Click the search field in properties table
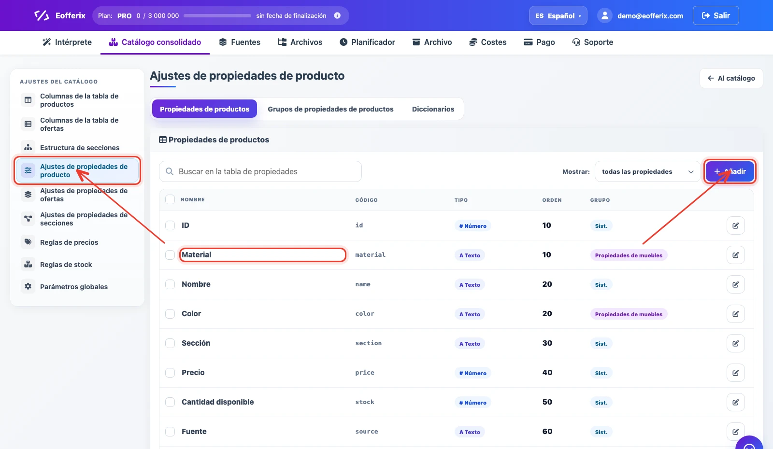The image size is (773, 449). pos(260,171)
